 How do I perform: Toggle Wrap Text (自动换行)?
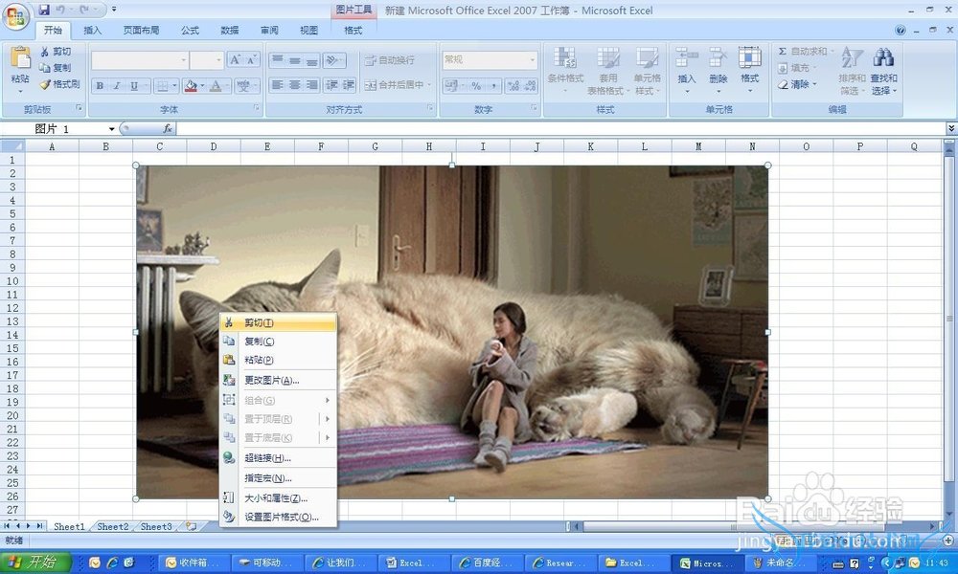click(x=389, y=59)
